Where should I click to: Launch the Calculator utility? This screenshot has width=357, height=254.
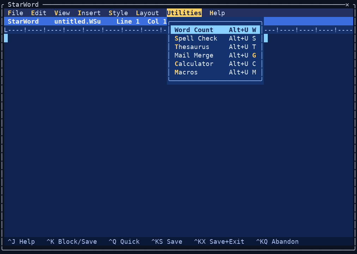click(x=215, y=64)
